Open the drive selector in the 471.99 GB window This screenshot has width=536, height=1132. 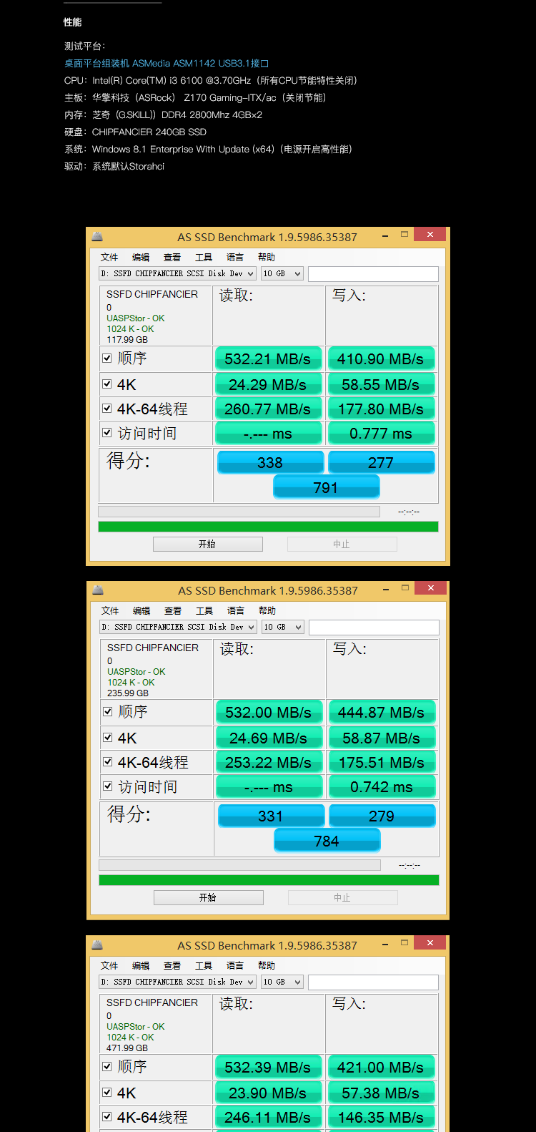coord(177,982)
